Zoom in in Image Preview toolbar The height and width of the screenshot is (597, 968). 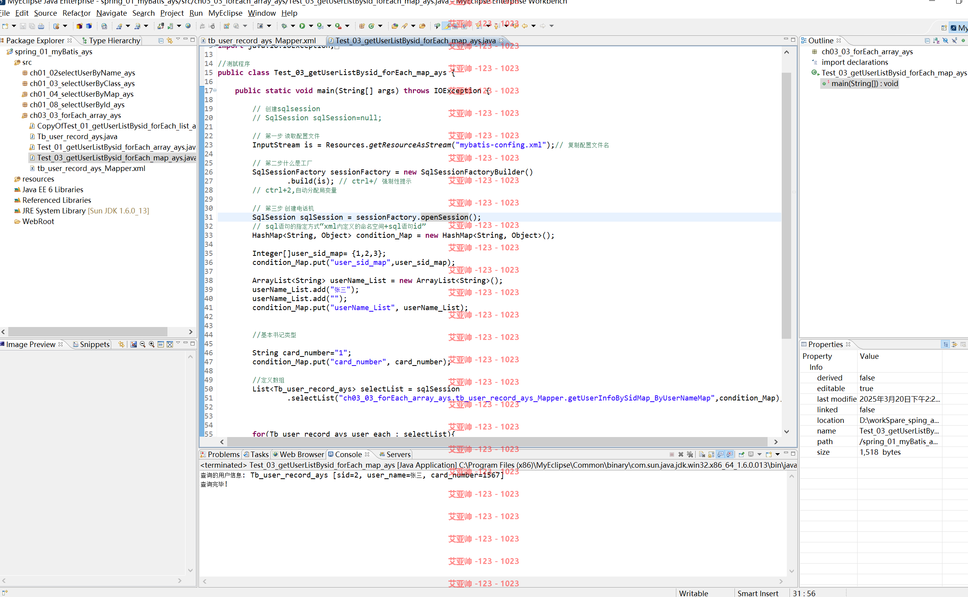tap(152, 344)
